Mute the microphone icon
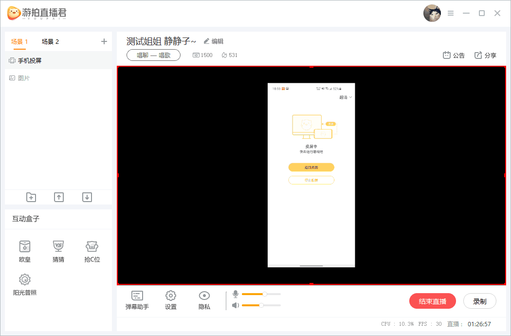The height and width of the screenshot is (336, 511). point(235,294)
